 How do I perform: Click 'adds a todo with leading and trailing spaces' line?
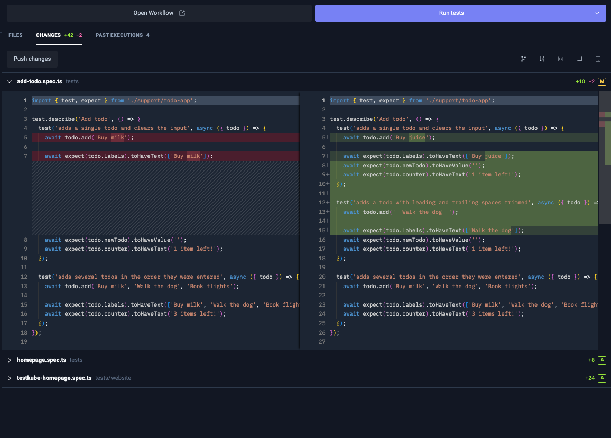[x=464, y=202]
